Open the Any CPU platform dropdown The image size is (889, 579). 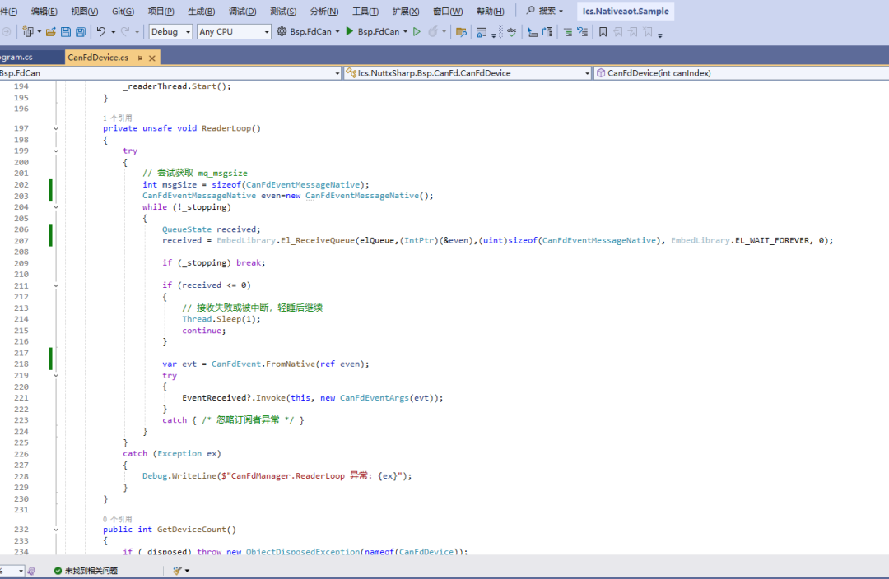tap(234, 32)
